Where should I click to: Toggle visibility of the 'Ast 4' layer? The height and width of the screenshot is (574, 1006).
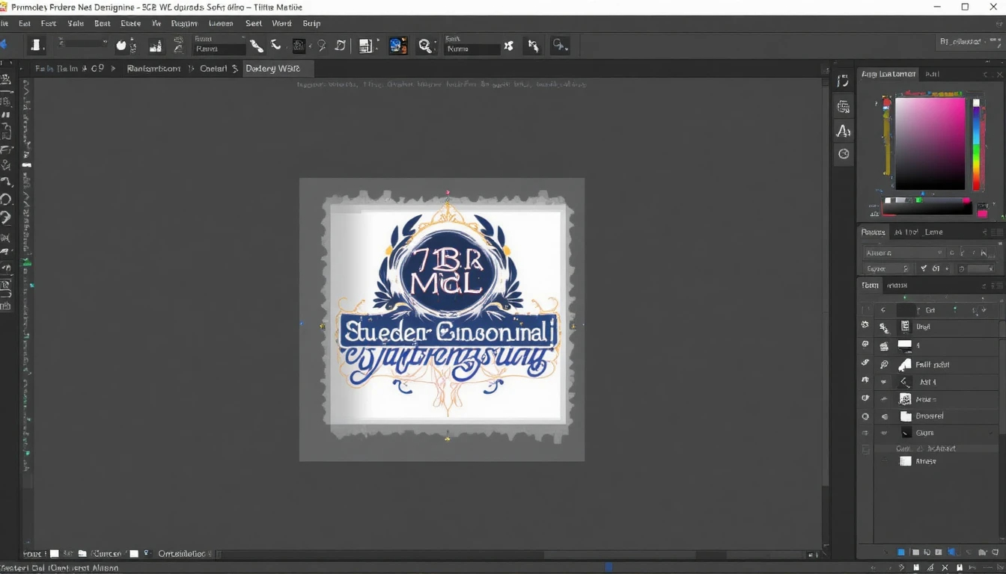click(865, 381)
